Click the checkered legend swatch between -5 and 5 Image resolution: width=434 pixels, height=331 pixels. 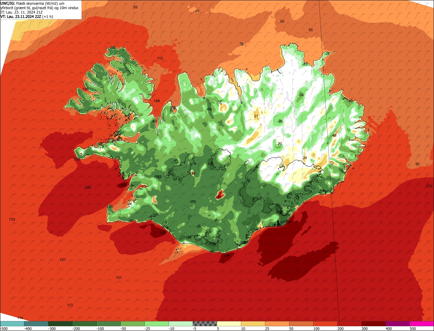pos(205,324)
